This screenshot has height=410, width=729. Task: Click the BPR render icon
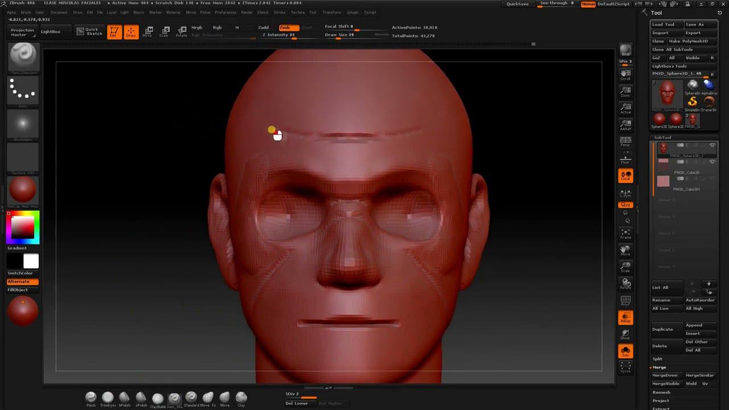click(625, 51)
